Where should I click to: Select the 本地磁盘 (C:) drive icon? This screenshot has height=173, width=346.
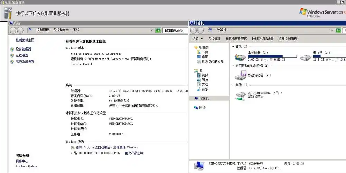[240, 57]
